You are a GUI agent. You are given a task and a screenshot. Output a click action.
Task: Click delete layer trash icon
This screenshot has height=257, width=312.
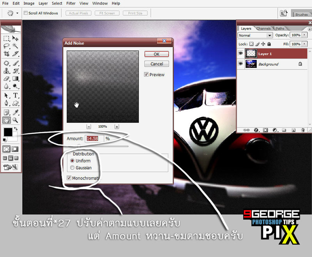coord(303,130)
